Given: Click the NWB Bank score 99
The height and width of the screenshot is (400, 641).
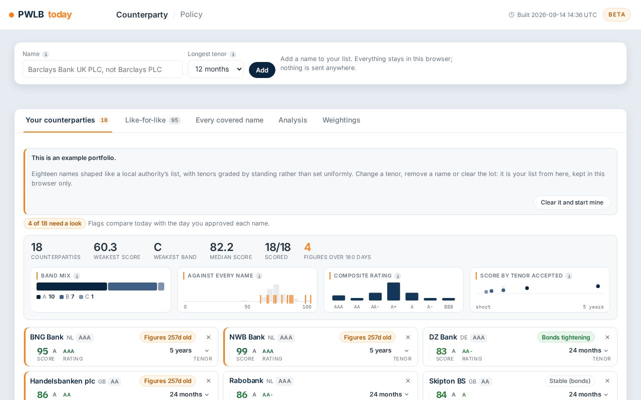Looking at the screenshot, I should [x=242, y=351].
